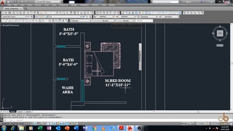
Task: Select the Fillet tool
Action: click(x=173, y=13)
